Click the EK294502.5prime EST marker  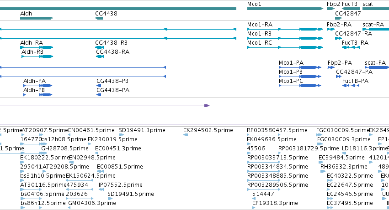pyautogui.click(x=186, y=135)
